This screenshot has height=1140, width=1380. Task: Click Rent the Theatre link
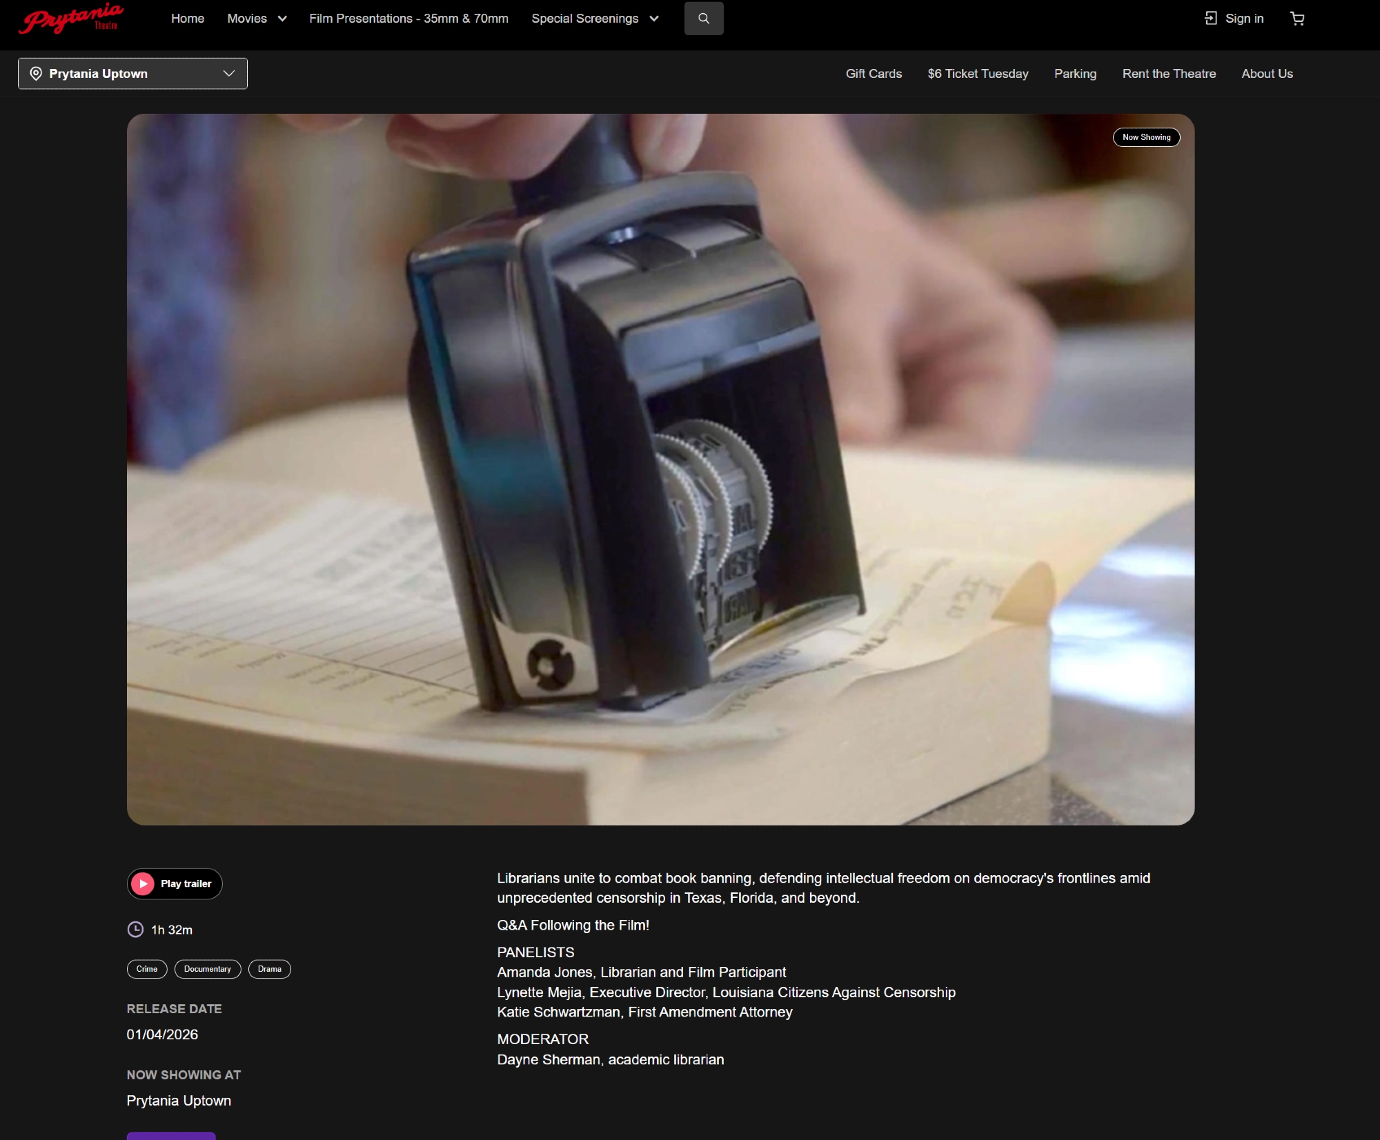click(1168, 74)
